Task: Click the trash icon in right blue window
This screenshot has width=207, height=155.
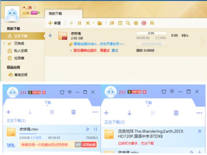Action: (x=176, y=113)
